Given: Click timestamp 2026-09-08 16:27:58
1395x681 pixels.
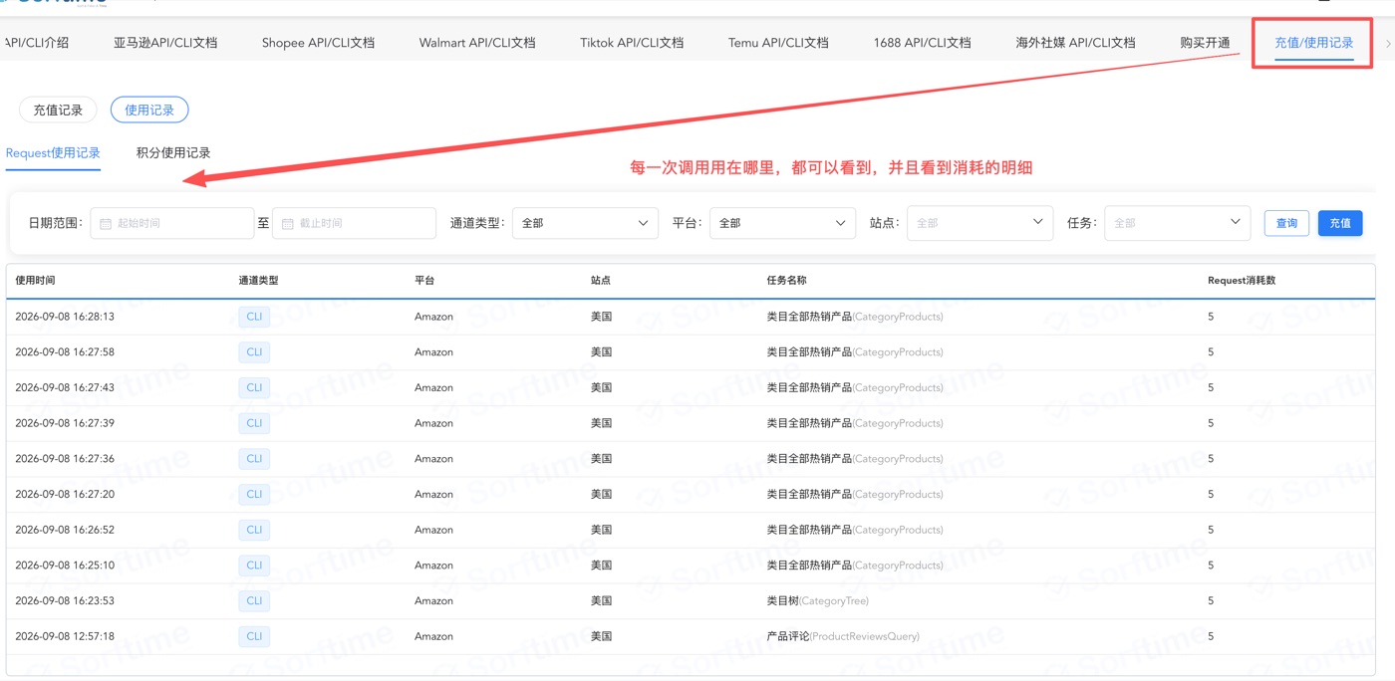Looking at the screenshot, I should [65, 352].
